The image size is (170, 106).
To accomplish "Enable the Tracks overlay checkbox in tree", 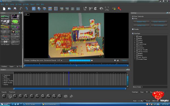I will pos(137,42).
